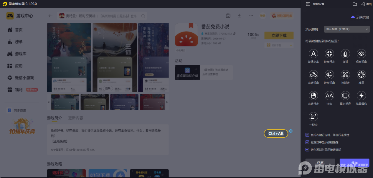This screenshot has width=373, height=178.
Task: Open the 云端按键 cloud keys link
Action: (x=360, y=17)
